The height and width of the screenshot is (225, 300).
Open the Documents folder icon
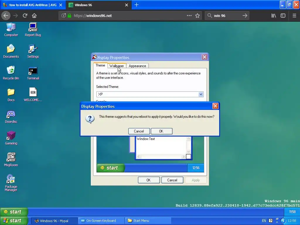click(x=11, y=51)
